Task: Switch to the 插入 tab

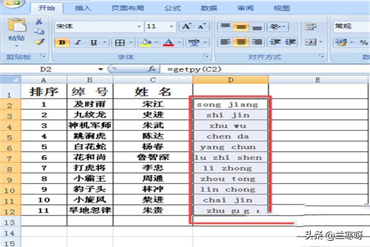Action: (x=83, y=8)
